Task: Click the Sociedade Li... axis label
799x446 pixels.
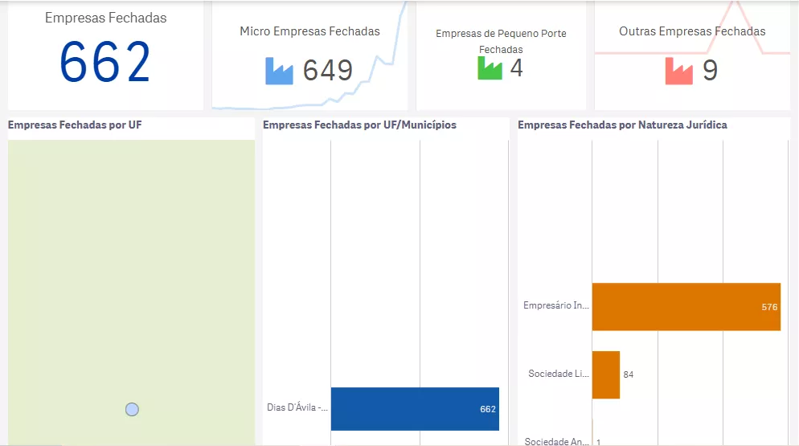Action: (x=559, y=374)
